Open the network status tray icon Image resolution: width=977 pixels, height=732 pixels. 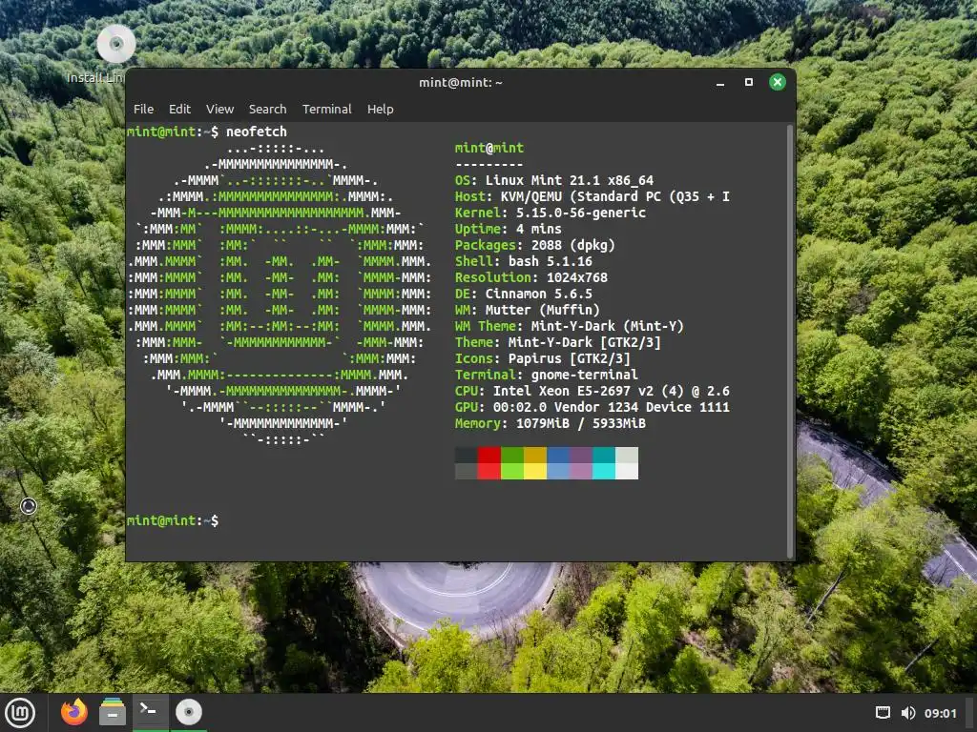coord(883,713)
